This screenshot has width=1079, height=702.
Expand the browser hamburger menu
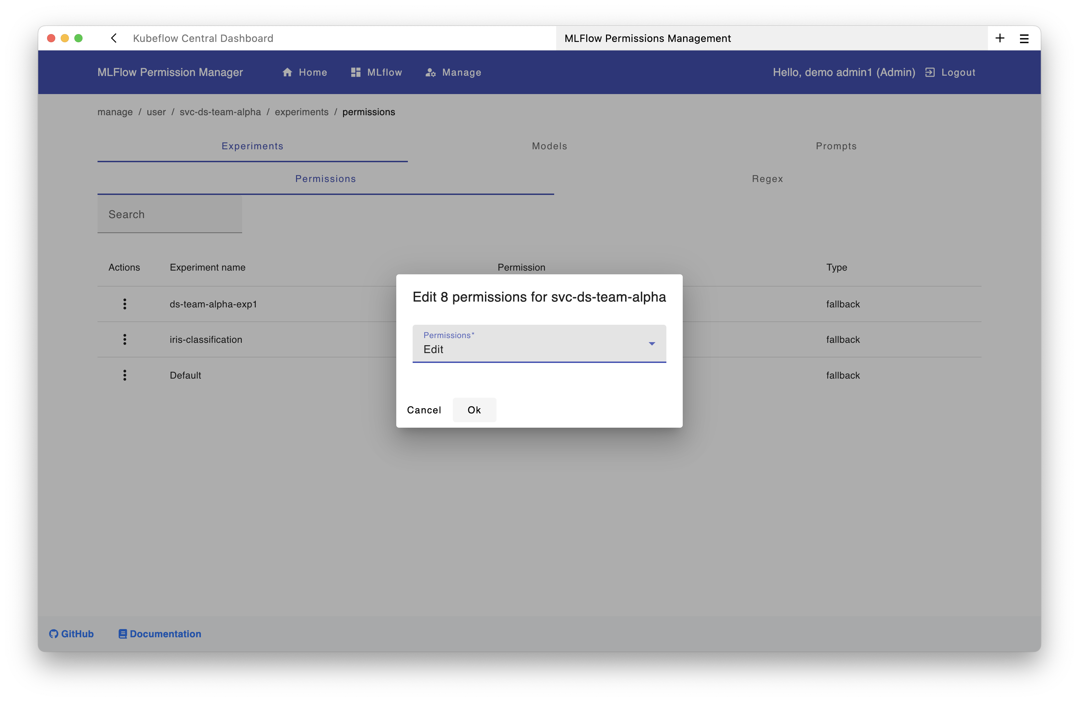pos(1024,38)
